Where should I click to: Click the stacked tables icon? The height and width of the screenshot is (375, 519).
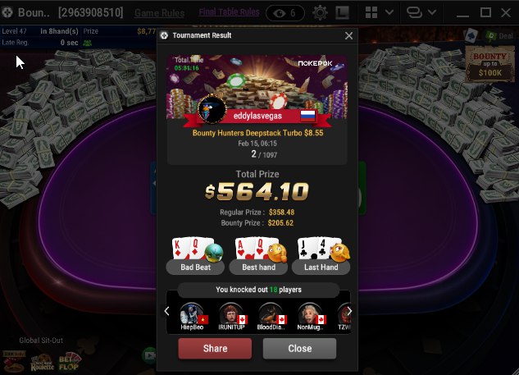[414, 12]
